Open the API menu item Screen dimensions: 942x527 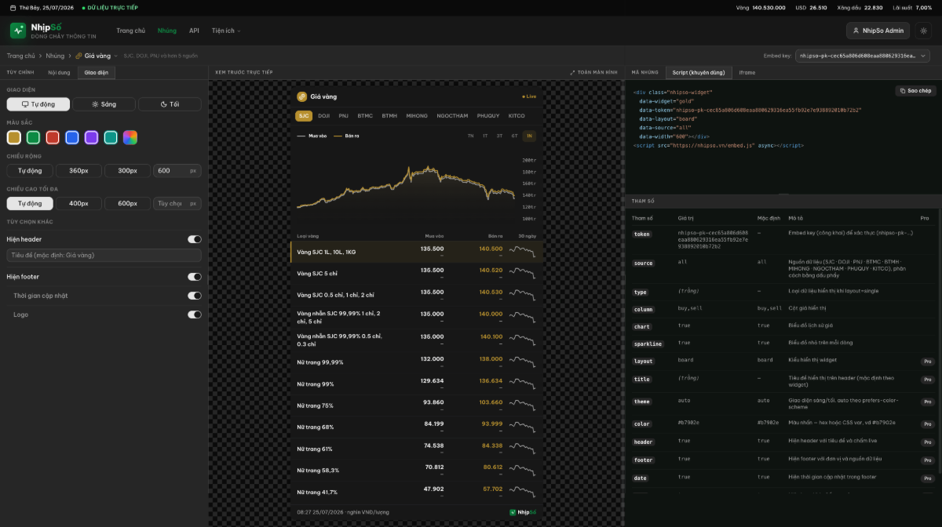(194, 31)
